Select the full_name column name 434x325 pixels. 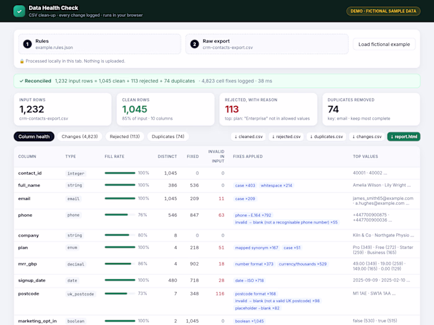(x=29, y=185)
